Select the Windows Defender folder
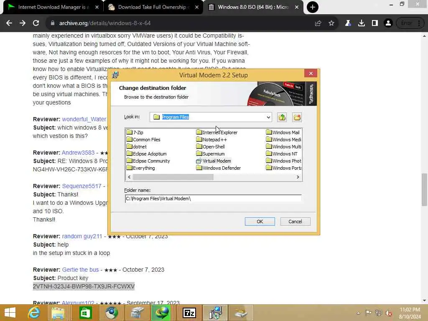Screen dimensions: 428x321 click(x=218, y=168)
